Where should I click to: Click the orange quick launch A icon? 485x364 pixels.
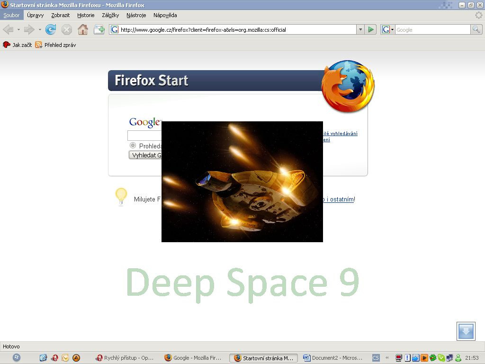coord(76,358)
